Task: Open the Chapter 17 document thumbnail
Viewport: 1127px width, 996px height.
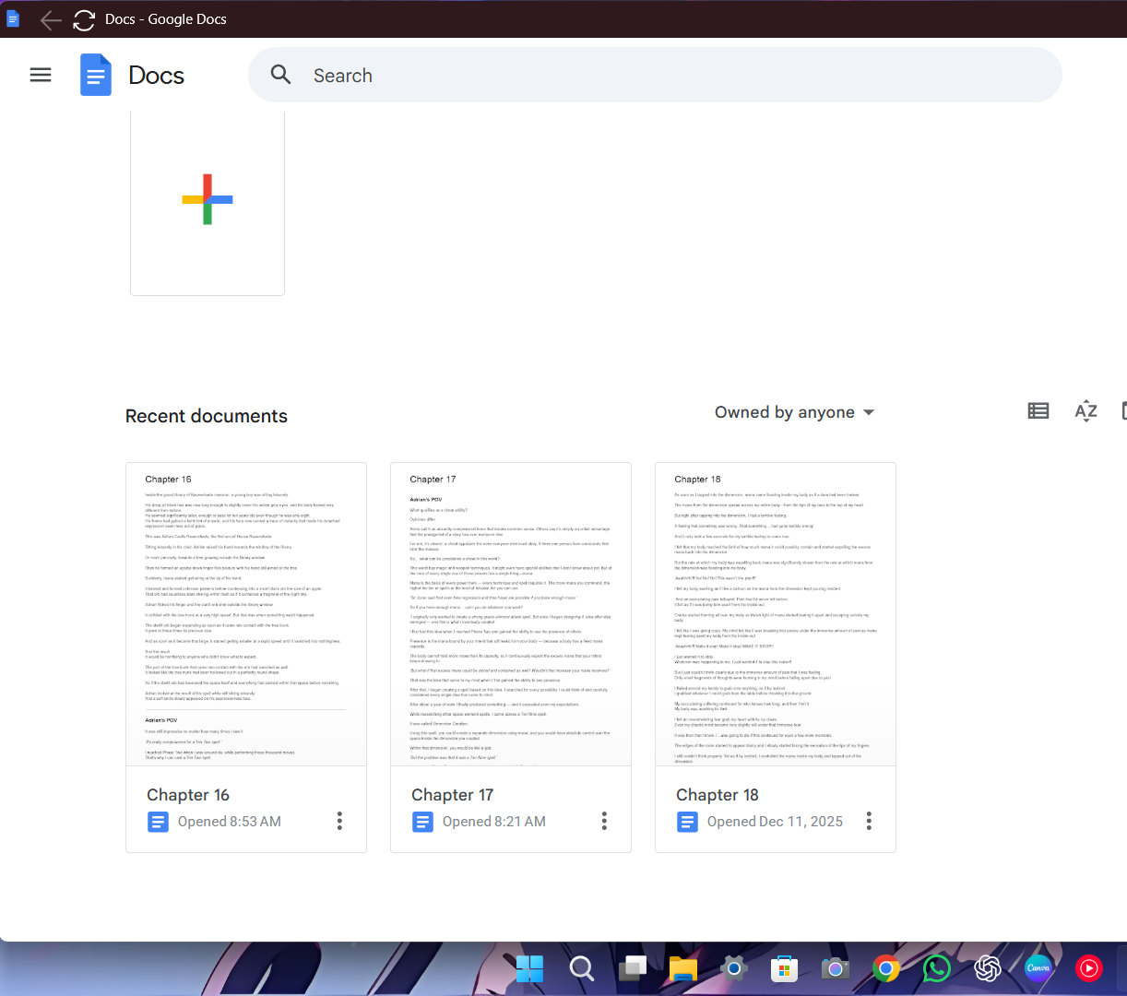Action: coord(511,614)
